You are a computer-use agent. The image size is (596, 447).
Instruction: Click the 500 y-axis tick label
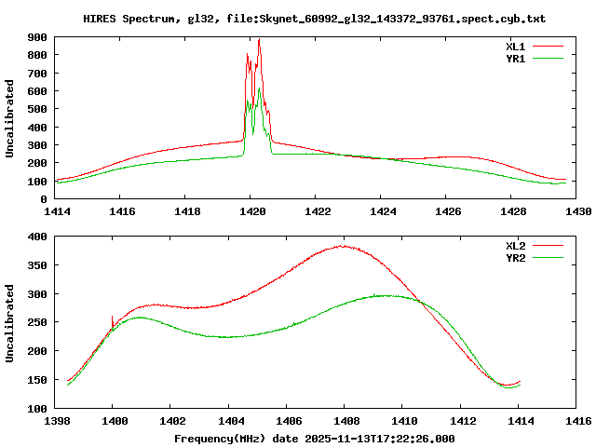(37, 109)
